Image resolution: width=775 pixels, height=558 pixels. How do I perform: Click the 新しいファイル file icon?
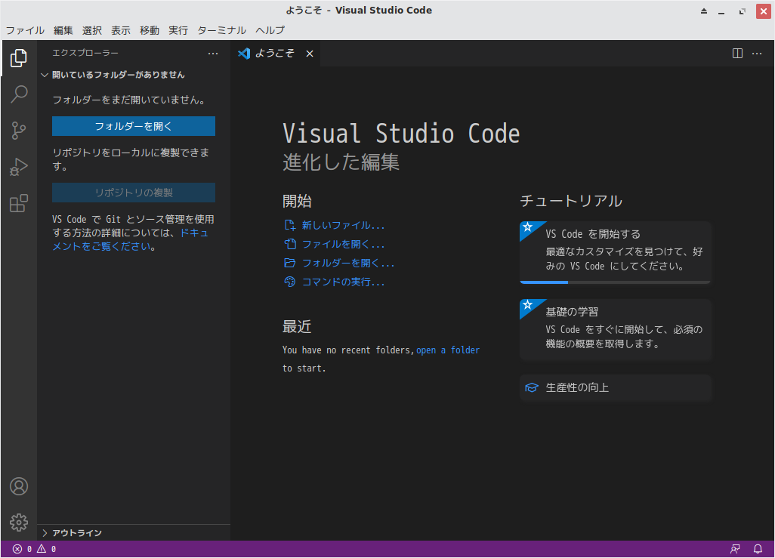(x=289, y=225)
